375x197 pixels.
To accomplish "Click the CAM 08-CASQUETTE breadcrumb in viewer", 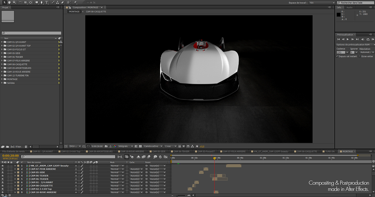I will (x=96, y=12).
